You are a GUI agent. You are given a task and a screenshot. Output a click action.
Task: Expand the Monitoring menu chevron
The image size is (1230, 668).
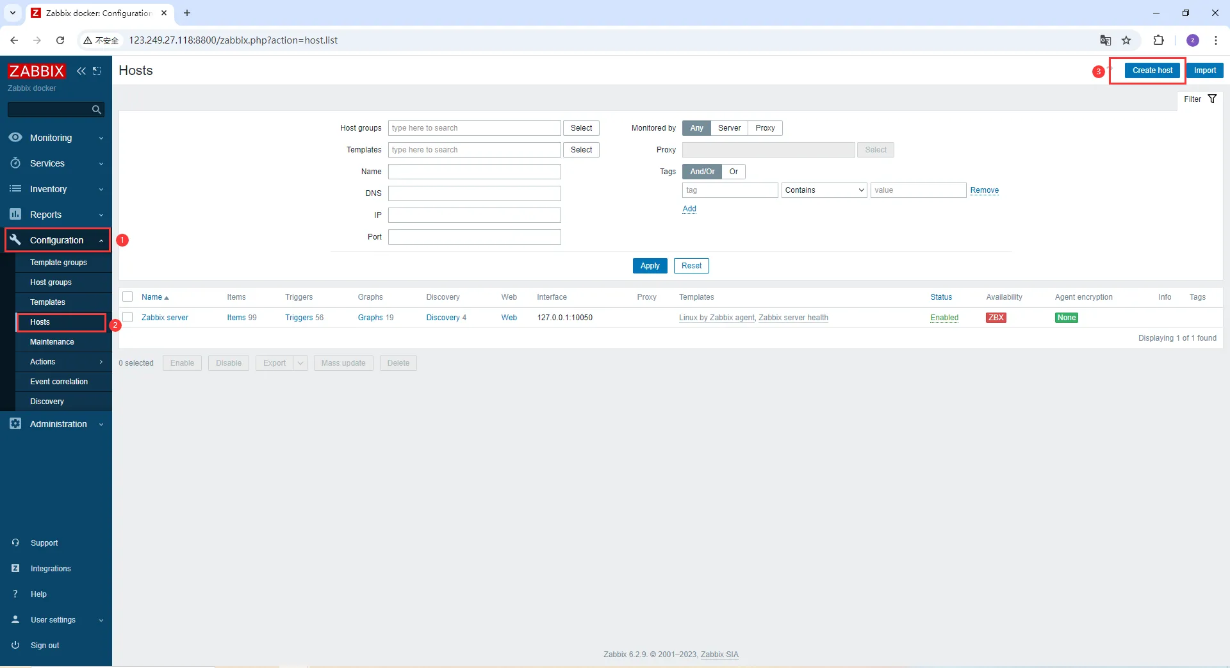click(101, 138)
